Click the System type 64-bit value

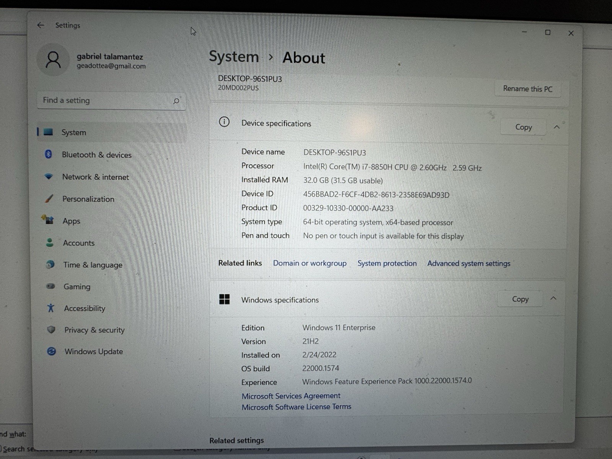tap(378, 222)
